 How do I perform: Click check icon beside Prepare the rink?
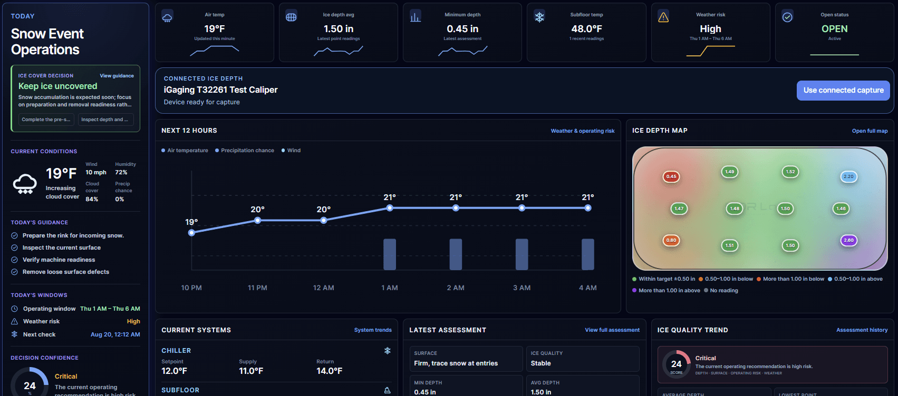pos(14,235)
